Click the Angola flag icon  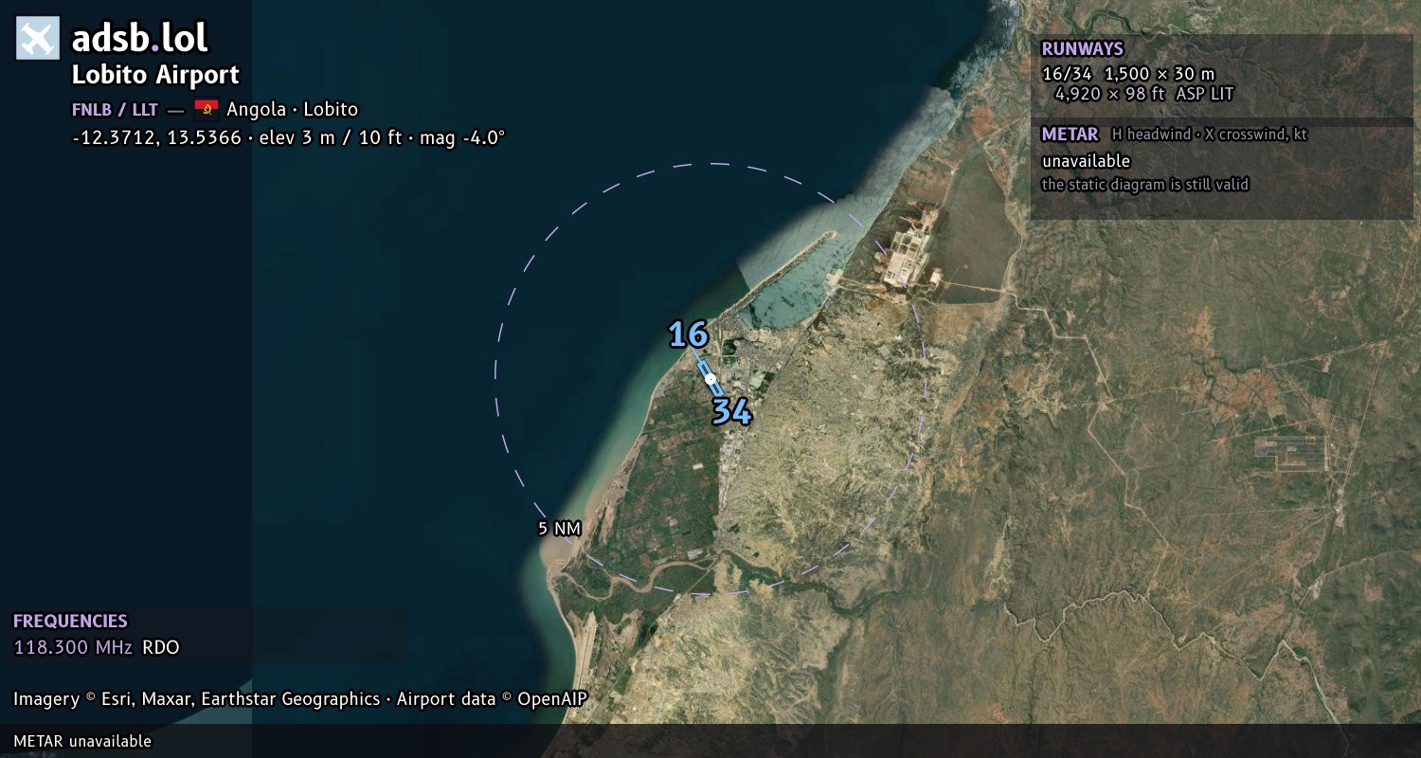(206, 109)
